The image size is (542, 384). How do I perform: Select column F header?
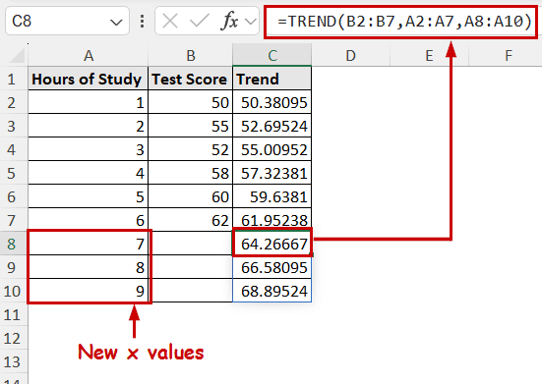point(506,56)
